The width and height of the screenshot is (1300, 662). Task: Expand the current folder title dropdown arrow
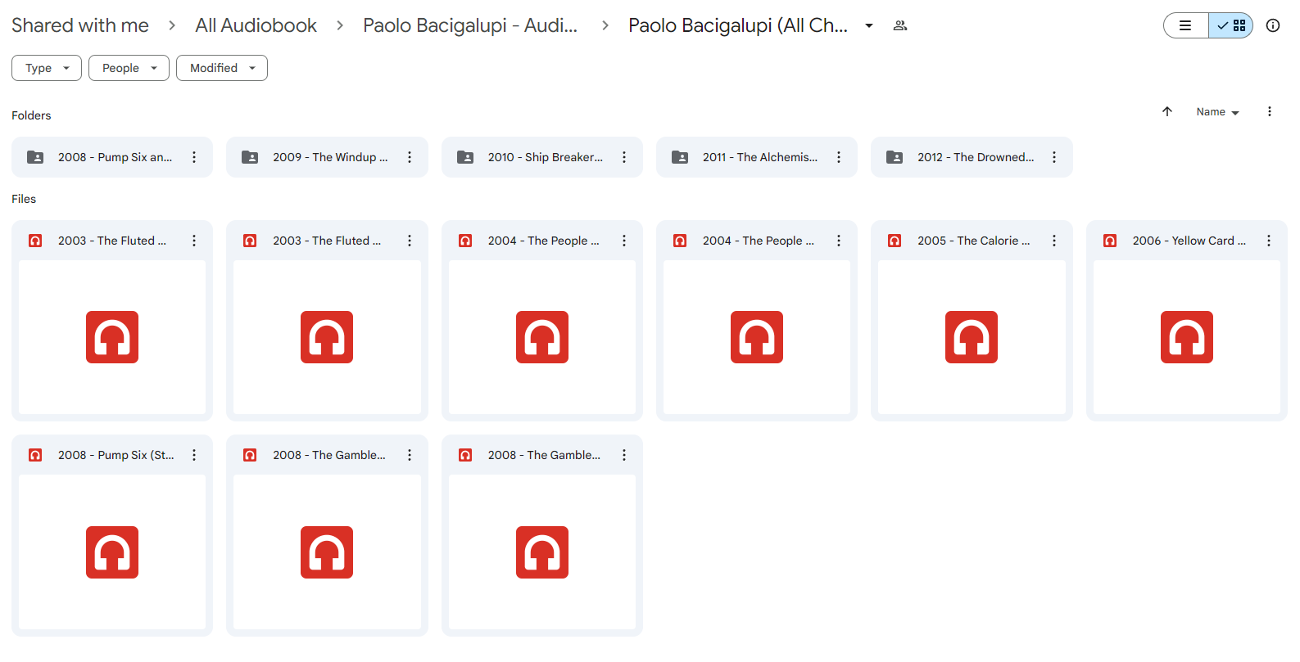869,25
